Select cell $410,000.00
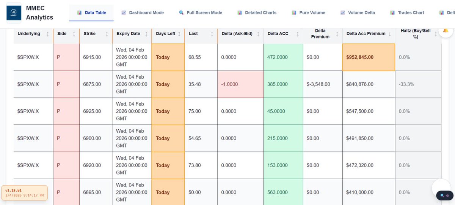Image resolution: width=455 pixels, height=205 pixels. pos(369,192)
